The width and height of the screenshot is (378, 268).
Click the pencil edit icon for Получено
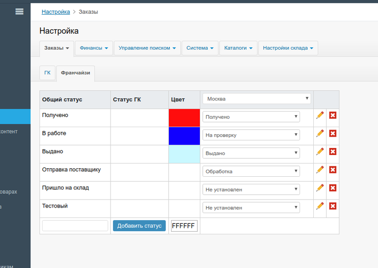[x=320, y=115]
